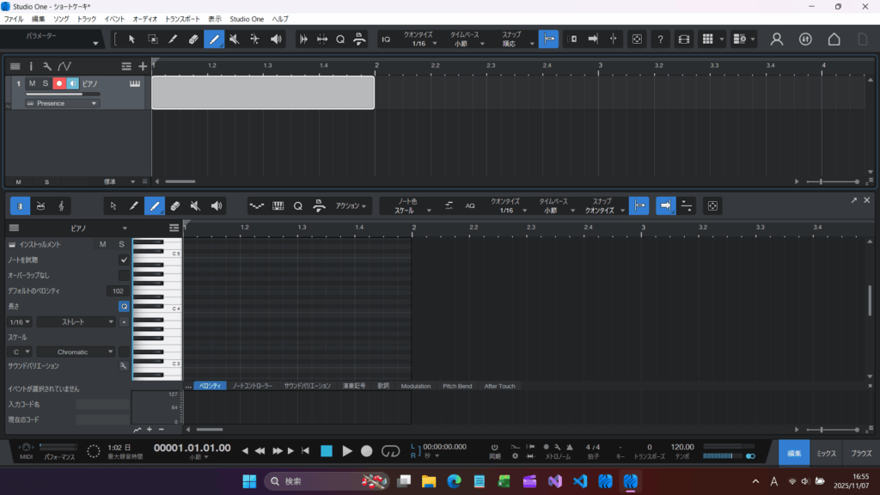
Task: Select the Mute tool in piano editor toolbar
Action: pyautogui.click(x=196, y=206)
